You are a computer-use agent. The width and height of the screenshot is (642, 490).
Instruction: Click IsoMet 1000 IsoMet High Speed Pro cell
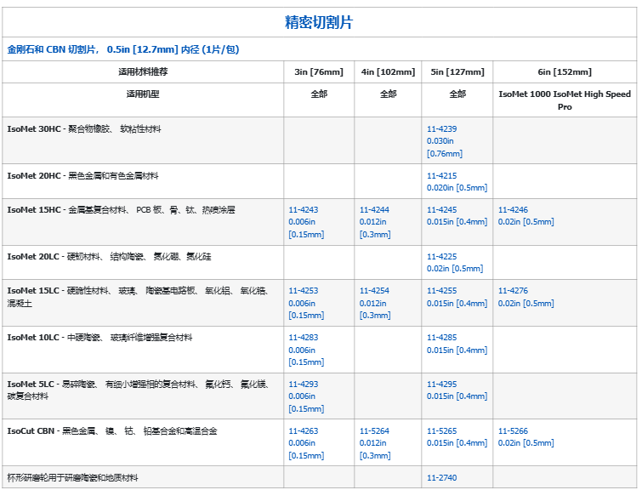tap(565, 100)
